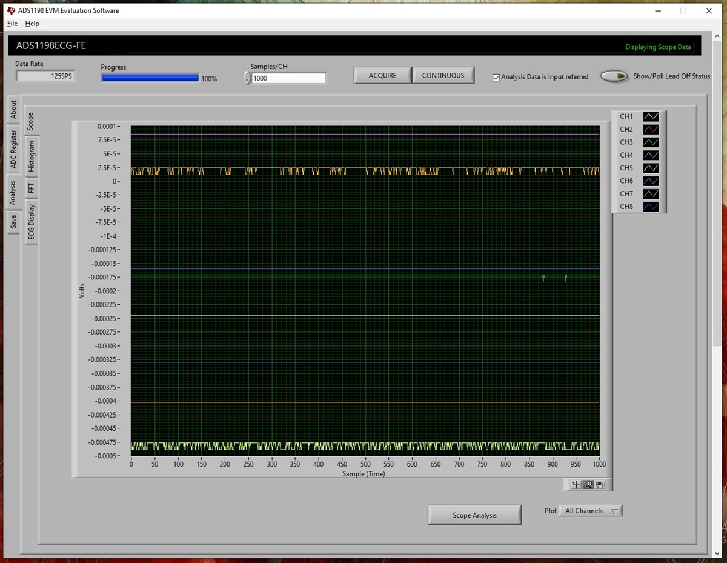727x563 pixels.
Task: Select the ECG Display sub-tab
Action: [31, 222]
